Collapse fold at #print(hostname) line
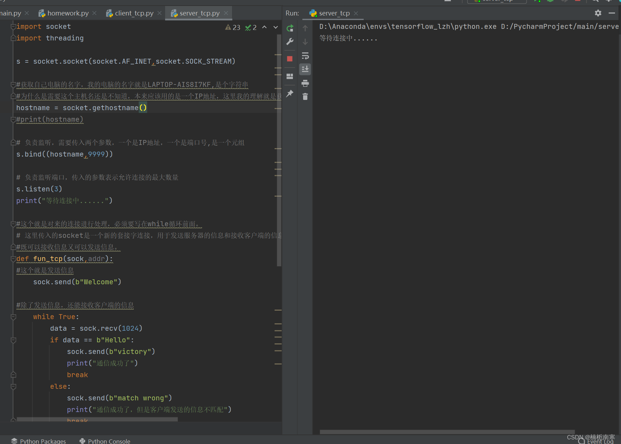 point(13,120)
